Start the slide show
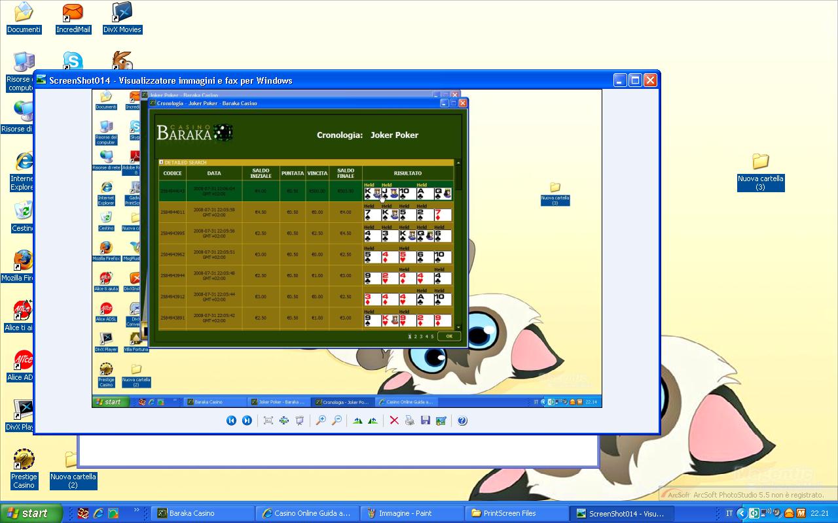The height and width of the screenshot is (523, 838). (300, 420)
